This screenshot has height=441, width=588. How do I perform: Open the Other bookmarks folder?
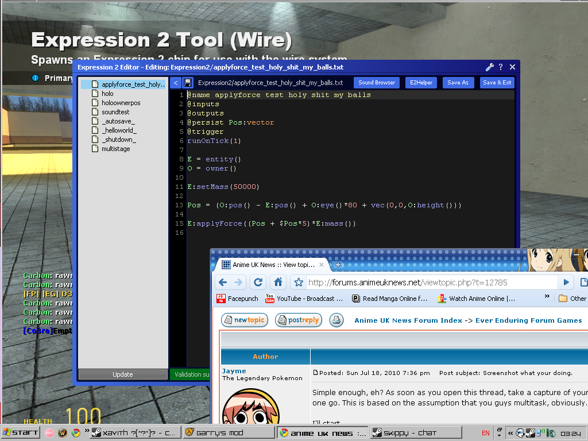572,299
